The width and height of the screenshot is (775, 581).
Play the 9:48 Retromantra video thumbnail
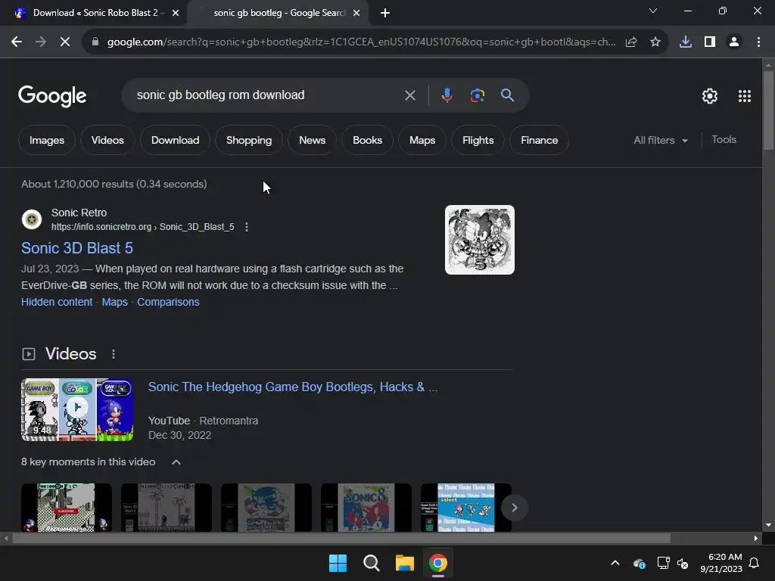(77, 409)
